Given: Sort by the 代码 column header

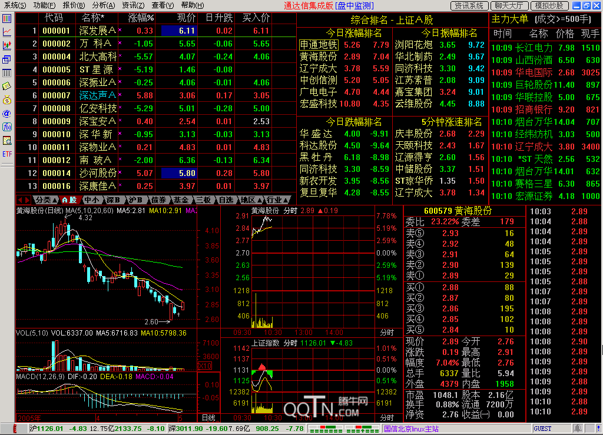Looking at the screenshot, I should coord(54,18).
